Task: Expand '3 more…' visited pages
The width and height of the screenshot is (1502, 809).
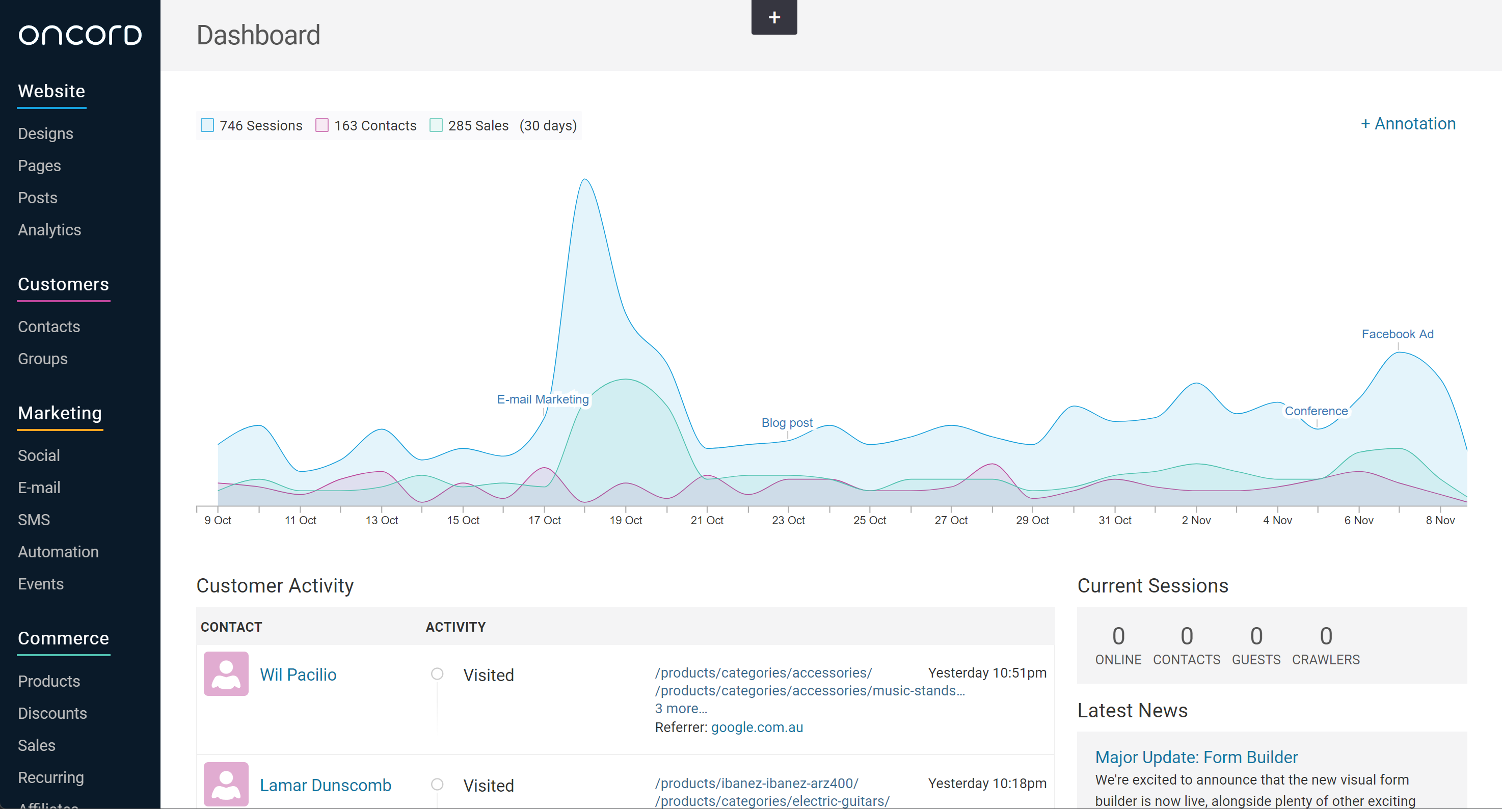Action: click(x=681, y=709)
